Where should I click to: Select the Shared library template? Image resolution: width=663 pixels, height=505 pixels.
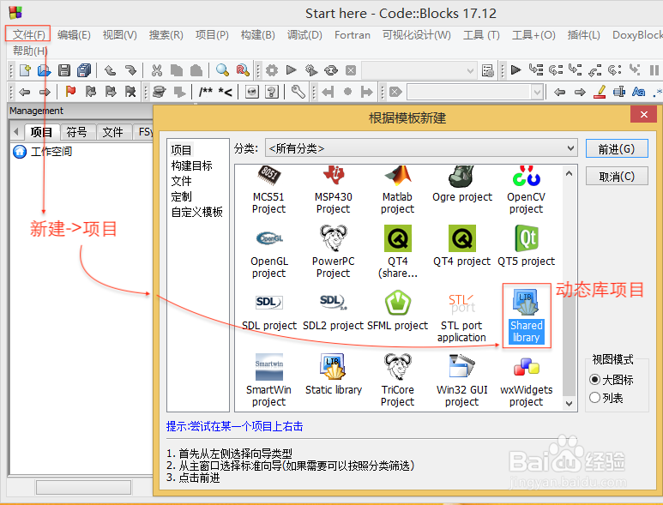tap(526, 316)
